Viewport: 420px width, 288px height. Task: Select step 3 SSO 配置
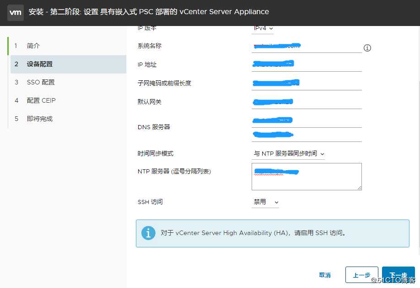coord(67,82)
